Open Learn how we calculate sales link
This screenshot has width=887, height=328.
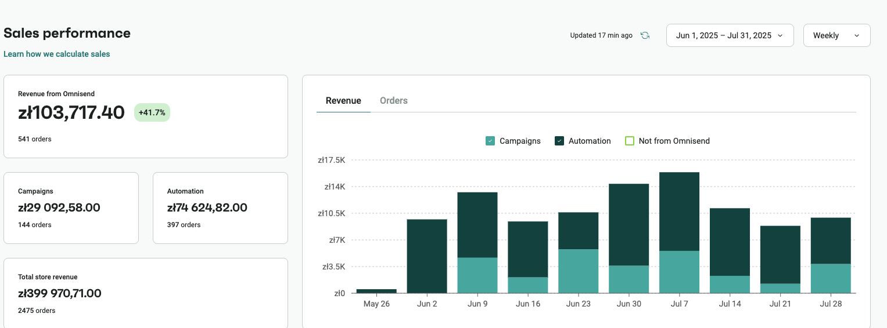click(57, 54)
